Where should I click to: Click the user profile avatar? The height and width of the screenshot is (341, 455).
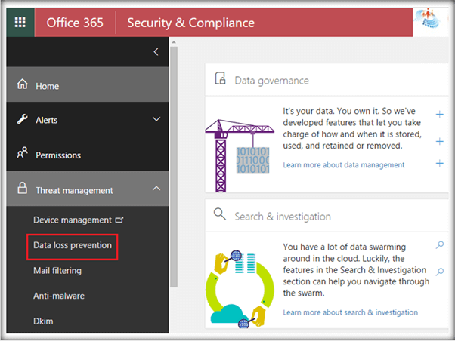(x=432, y=21)
